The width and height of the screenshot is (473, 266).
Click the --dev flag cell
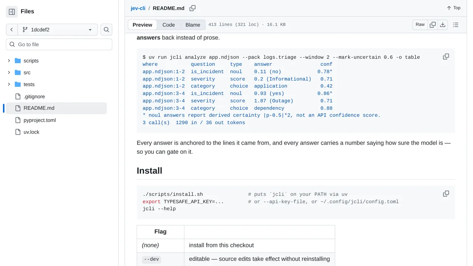point(160,259)
